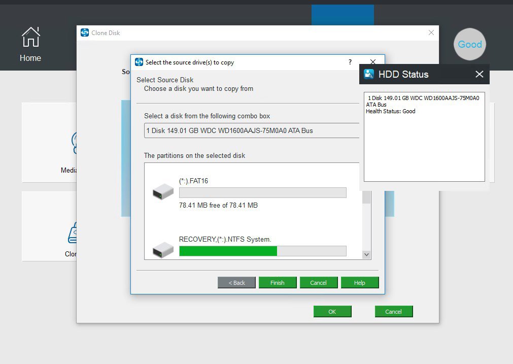Click the Clone Disk title bar icon

[x=85, y=33]
